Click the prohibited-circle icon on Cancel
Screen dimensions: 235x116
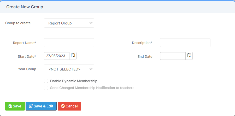point(63,106)
